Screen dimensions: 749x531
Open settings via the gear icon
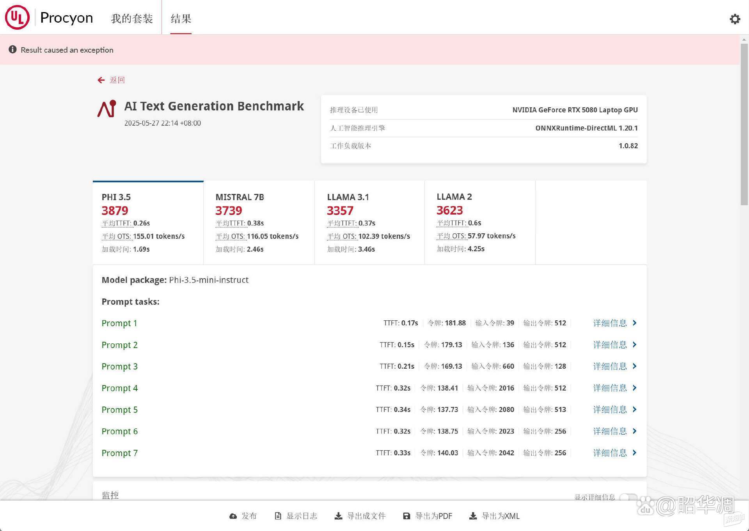coord(735,19)
